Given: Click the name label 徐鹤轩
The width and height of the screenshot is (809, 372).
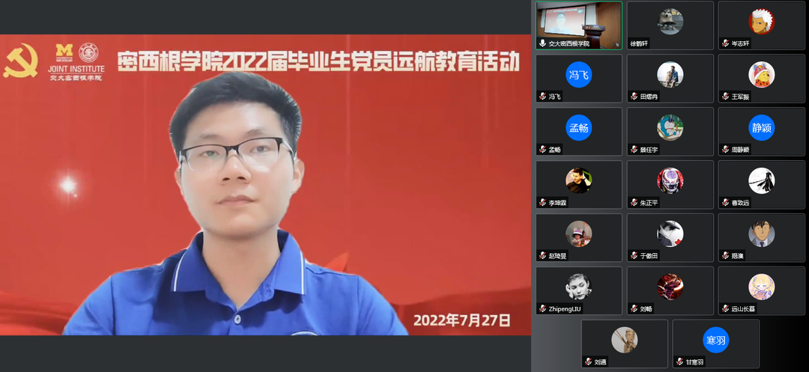Looking at the screenshot, I should (x=639, y=44).
